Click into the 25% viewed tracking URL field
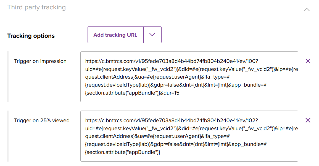Image resolution: width=319 pixels, height=166 pixels. click(x=189, y=136)
